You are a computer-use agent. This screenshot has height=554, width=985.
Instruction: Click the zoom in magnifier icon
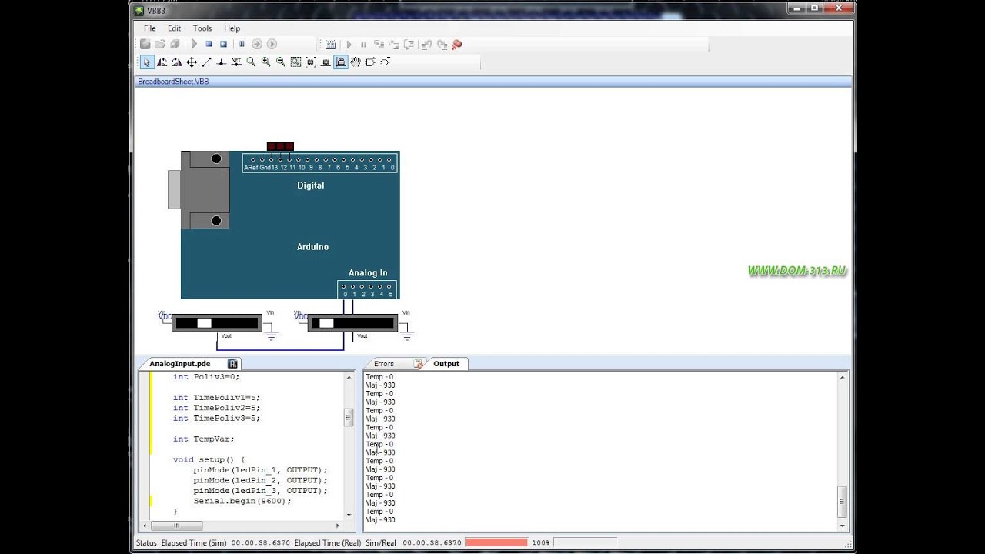(265, 62)
